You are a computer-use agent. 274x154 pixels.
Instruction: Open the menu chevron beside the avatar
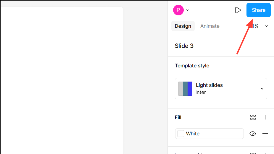pos(187,10)
